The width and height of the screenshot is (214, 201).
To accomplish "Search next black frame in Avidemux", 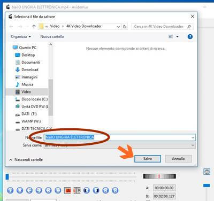I will pyautogui.click(x=96, y=190).
